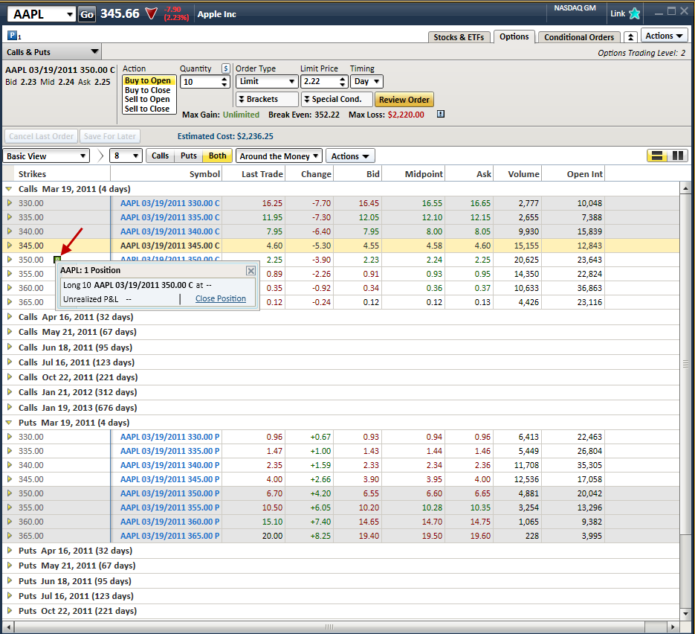Open the Around the Money dropdown
695x634 pixels.
pos(279,156)
